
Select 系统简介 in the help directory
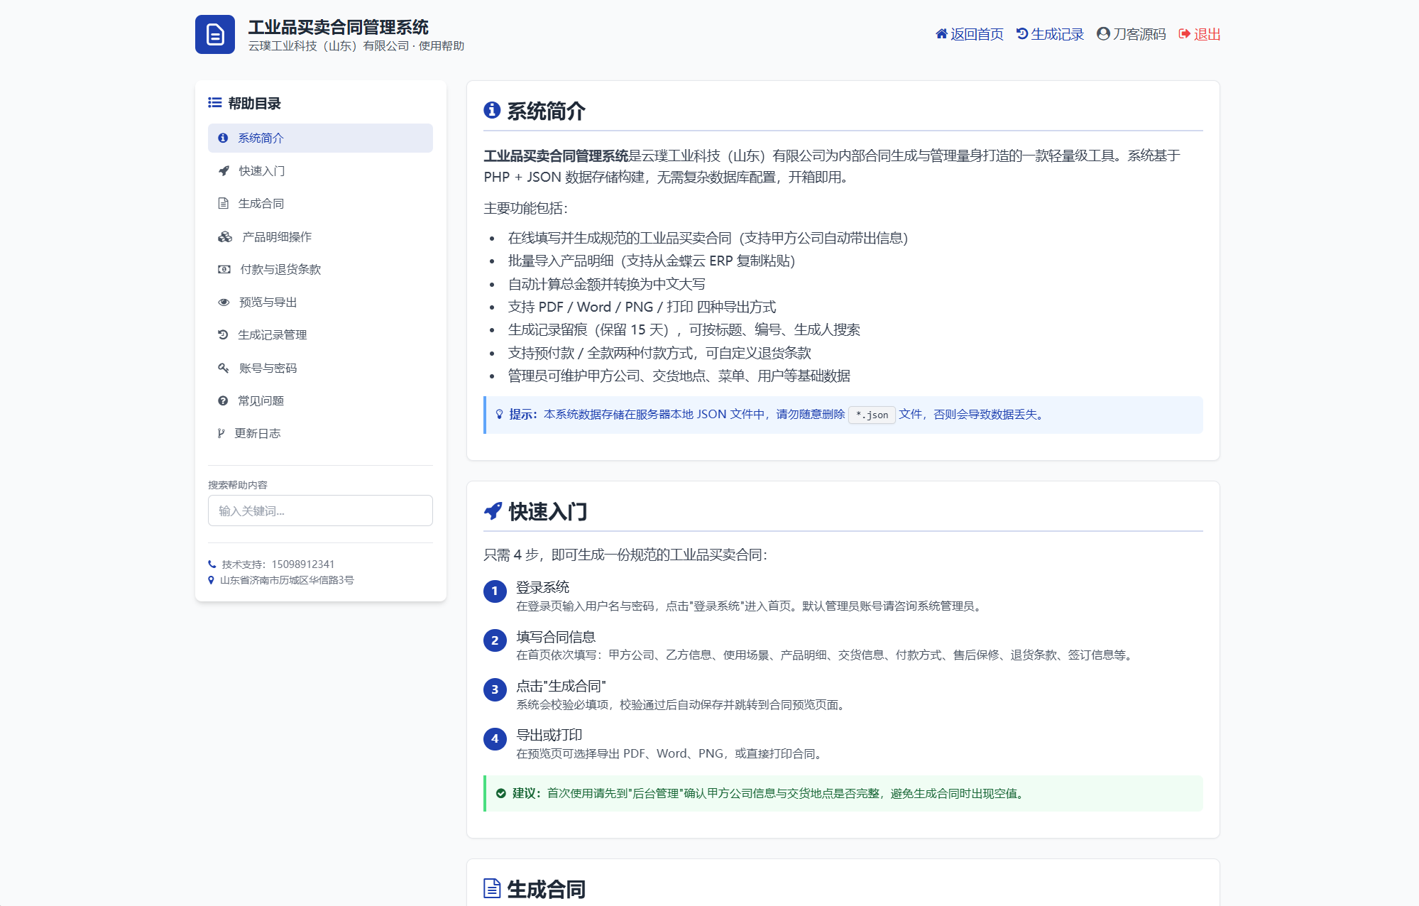tap(320, 138)
